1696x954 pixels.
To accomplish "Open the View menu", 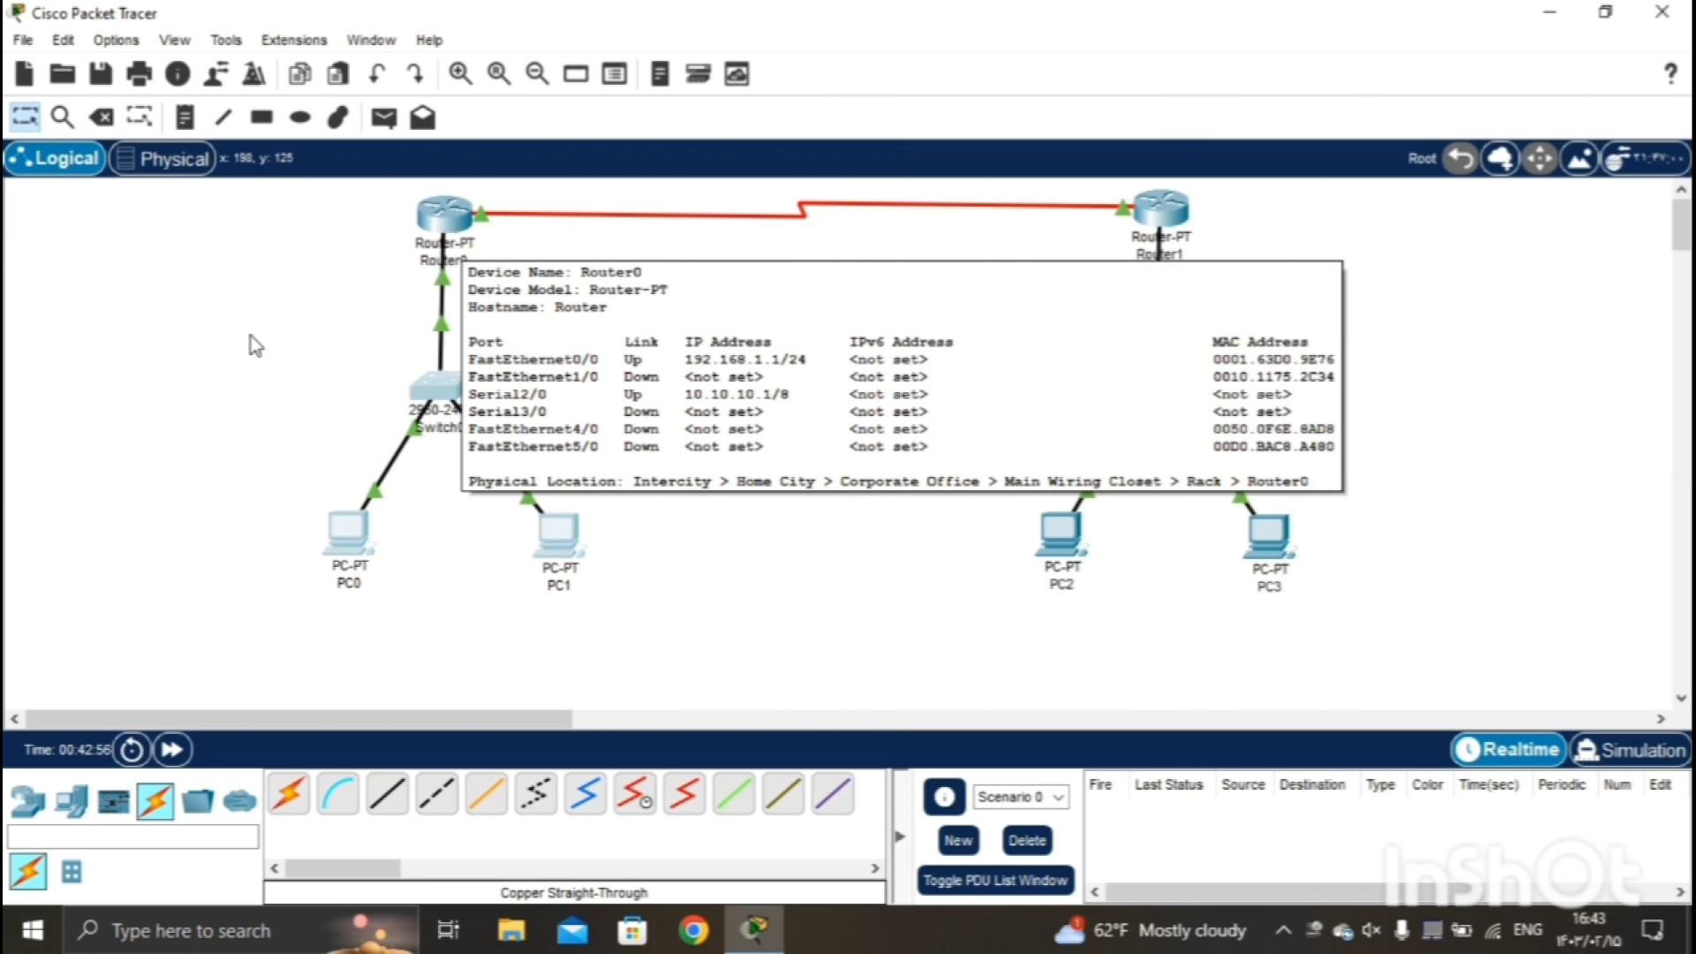I will pyautogui.click(x=174, y=40).
